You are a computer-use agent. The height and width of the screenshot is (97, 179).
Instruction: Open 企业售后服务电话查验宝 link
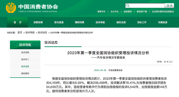(163, 12)
